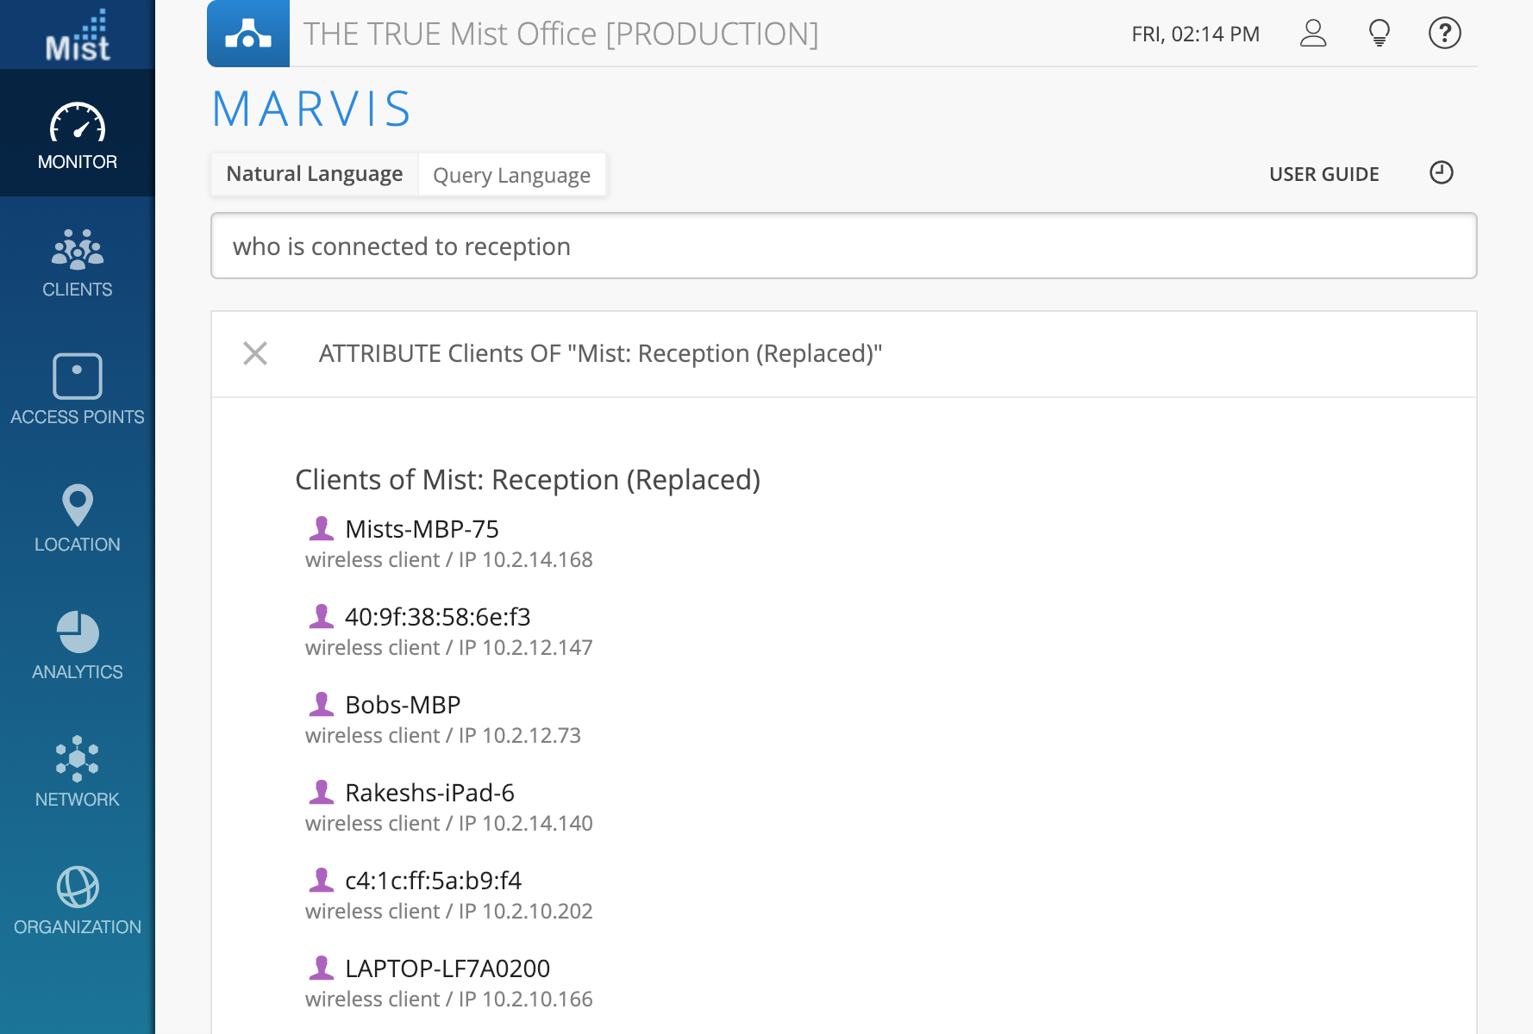The height and width of the screenshot is (1034, 1533).
Task: Click the IP 10.2.10.202 detail line
Action: coord(449,912)
